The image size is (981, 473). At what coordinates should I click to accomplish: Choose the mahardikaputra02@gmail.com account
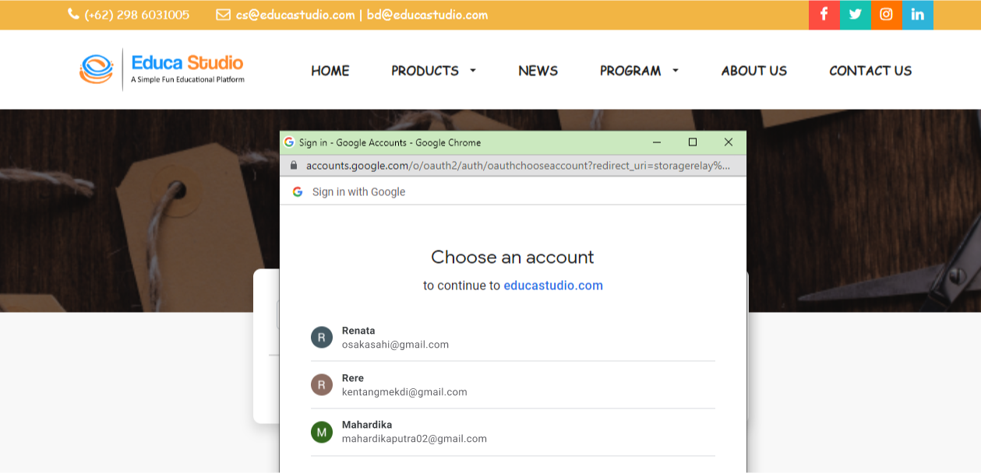(513, 432)
